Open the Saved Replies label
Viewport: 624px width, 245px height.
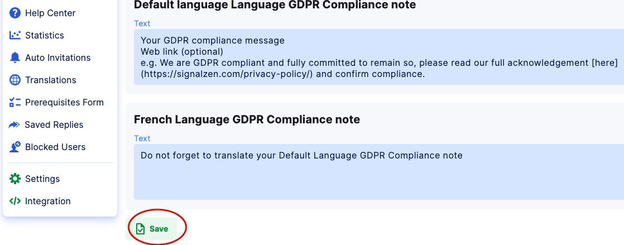(x=54, y=124)
